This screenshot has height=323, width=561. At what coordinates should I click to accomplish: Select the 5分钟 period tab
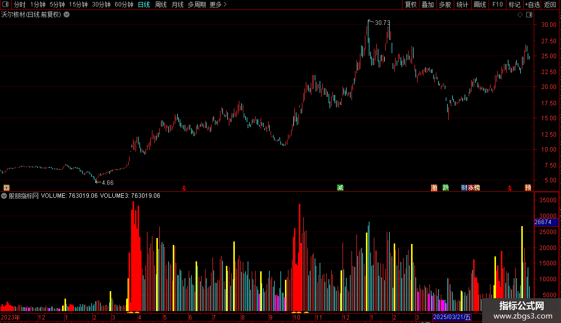pos(57,4)
